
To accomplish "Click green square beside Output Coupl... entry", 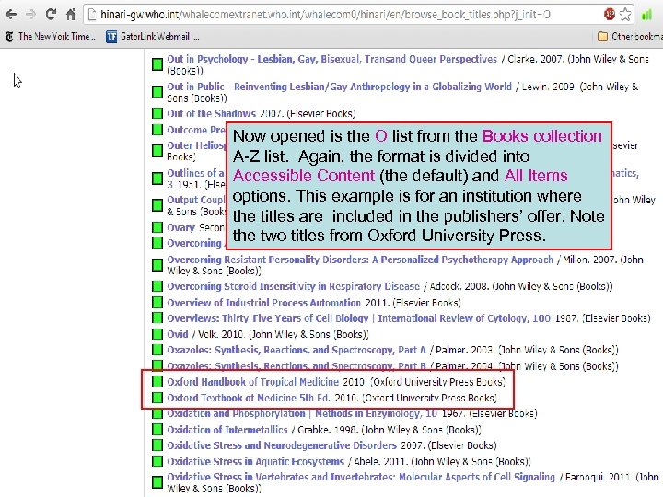I will [x=157, y=205].
